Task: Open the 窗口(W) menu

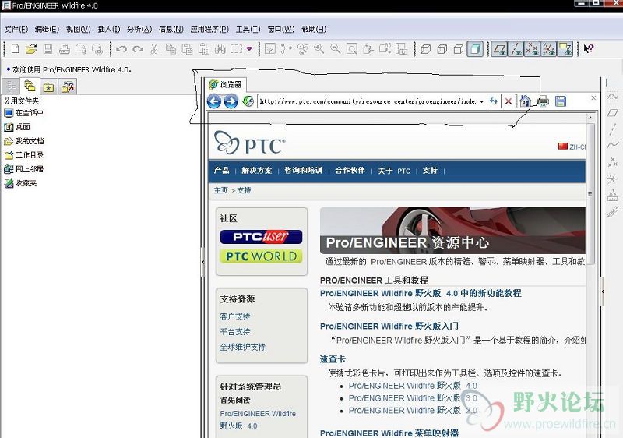Action: 281,29
